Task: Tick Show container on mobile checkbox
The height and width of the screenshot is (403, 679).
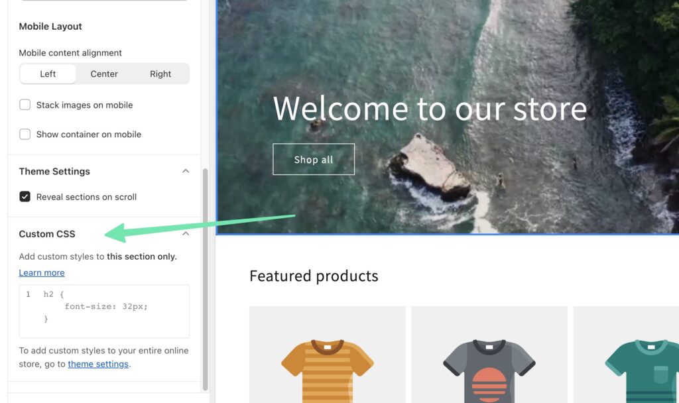Action: (25, 134)
